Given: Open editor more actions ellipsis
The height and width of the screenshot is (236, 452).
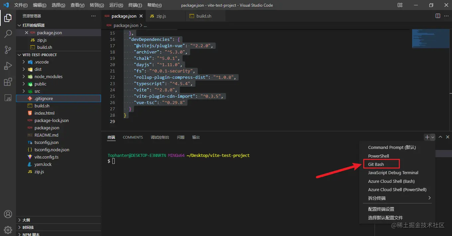Looking at the screenshot, I should 446,16.
